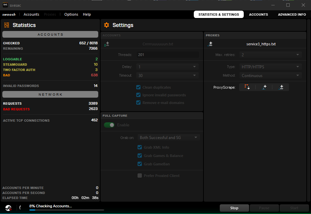Open the Accounts menu
Image resolution: width=311 pixels, height=214 pixels.
click(x=31, y=14)
